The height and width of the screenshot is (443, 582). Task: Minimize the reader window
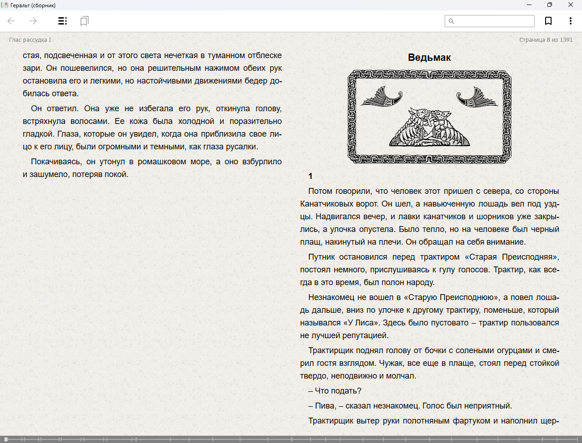(x=529, y=5)
